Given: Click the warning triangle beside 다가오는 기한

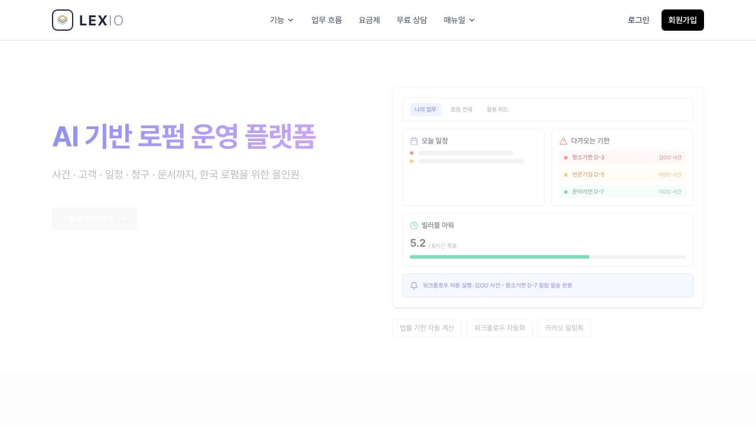Looking at the screenshot, I should [562, 140].
